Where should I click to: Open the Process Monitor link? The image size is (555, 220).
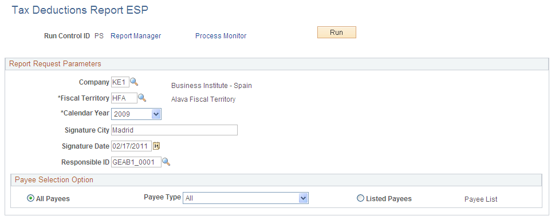pyautogui.click(x=221, y=36)
